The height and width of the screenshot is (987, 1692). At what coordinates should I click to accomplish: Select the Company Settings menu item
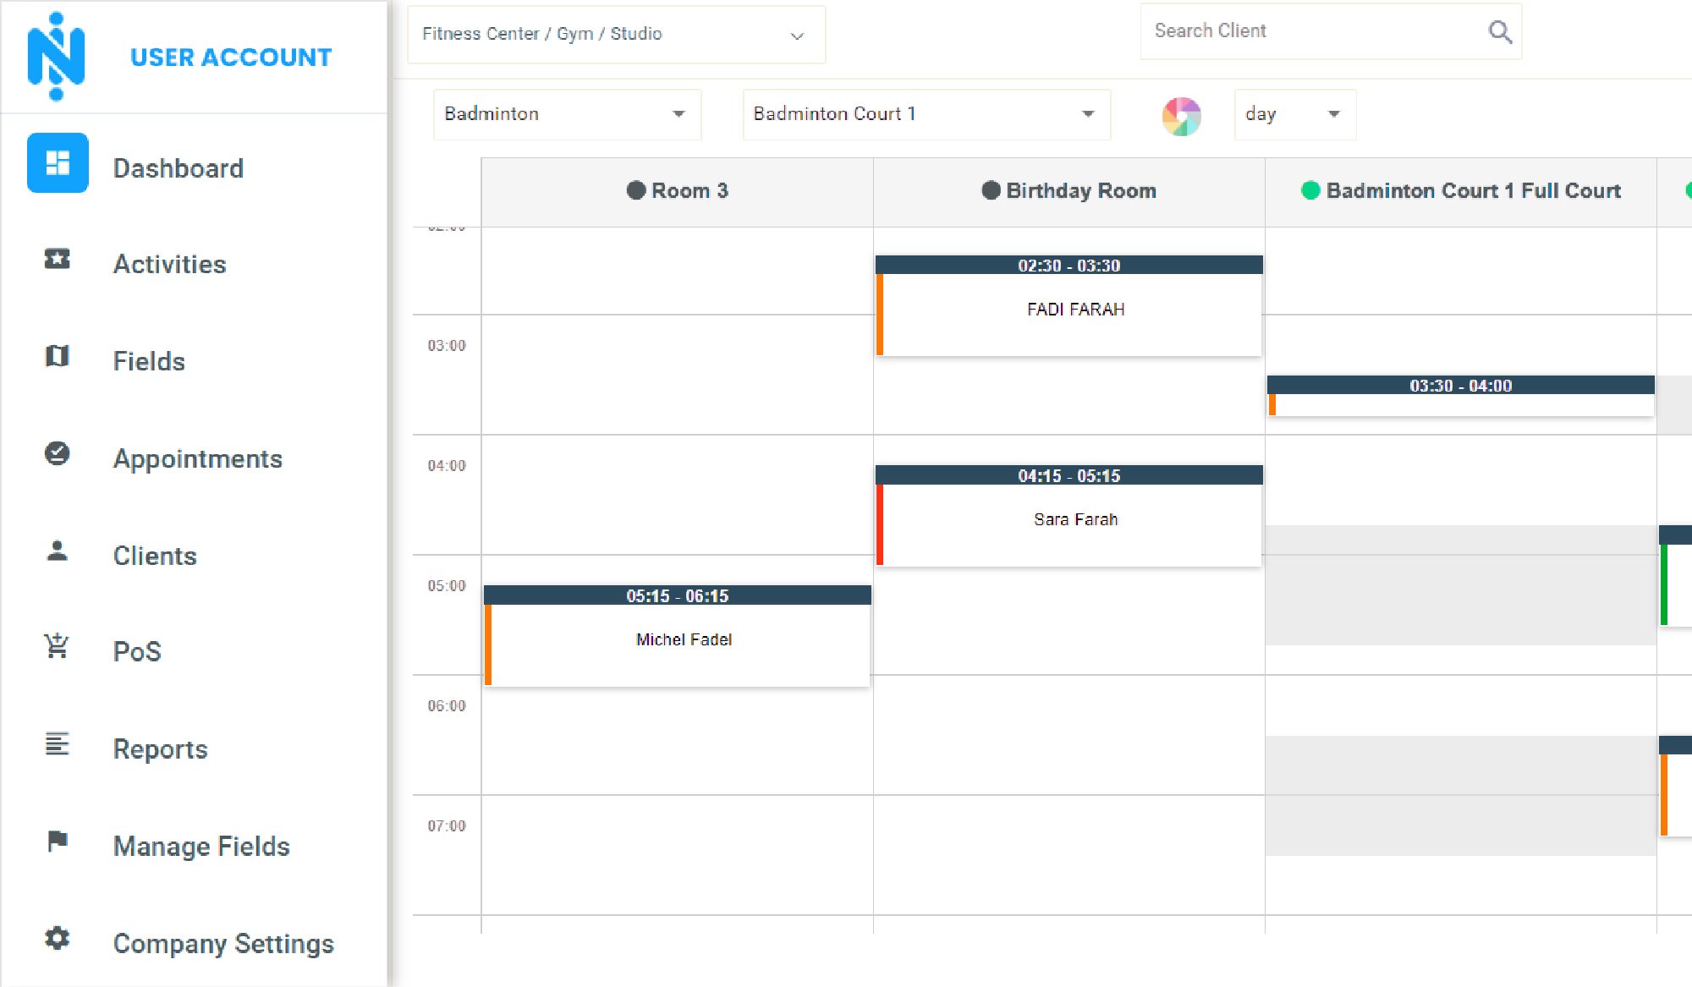coord(223,944)
